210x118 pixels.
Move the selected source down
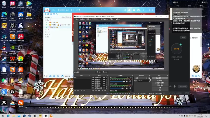(105, 91)
